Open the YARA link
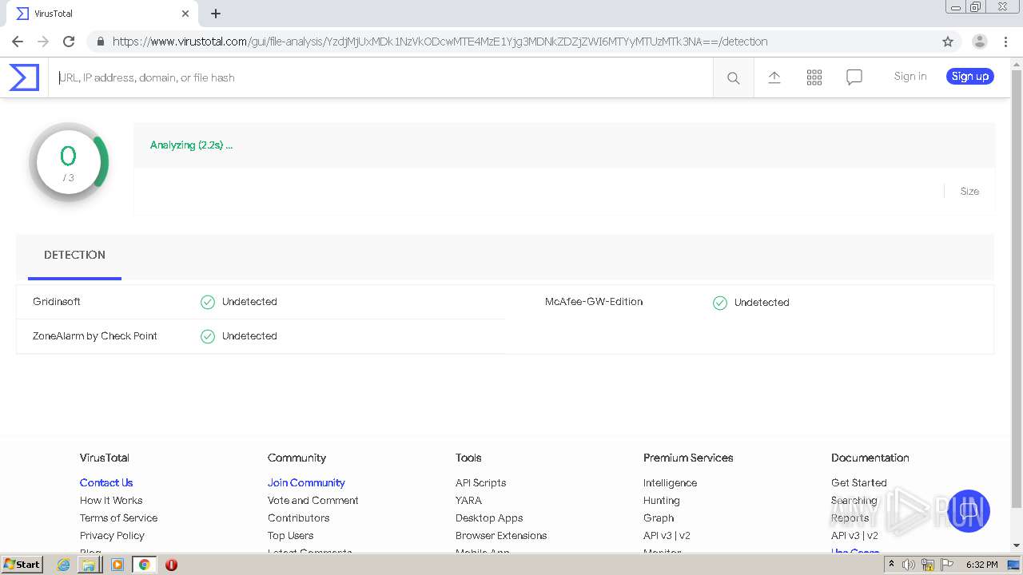This screenshot has height=575, width=1023. (x=468, y=501)
